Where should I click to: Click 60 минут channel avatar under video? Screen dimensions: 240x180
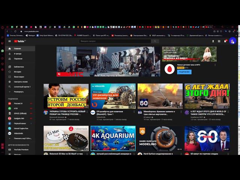click(140, 112)
